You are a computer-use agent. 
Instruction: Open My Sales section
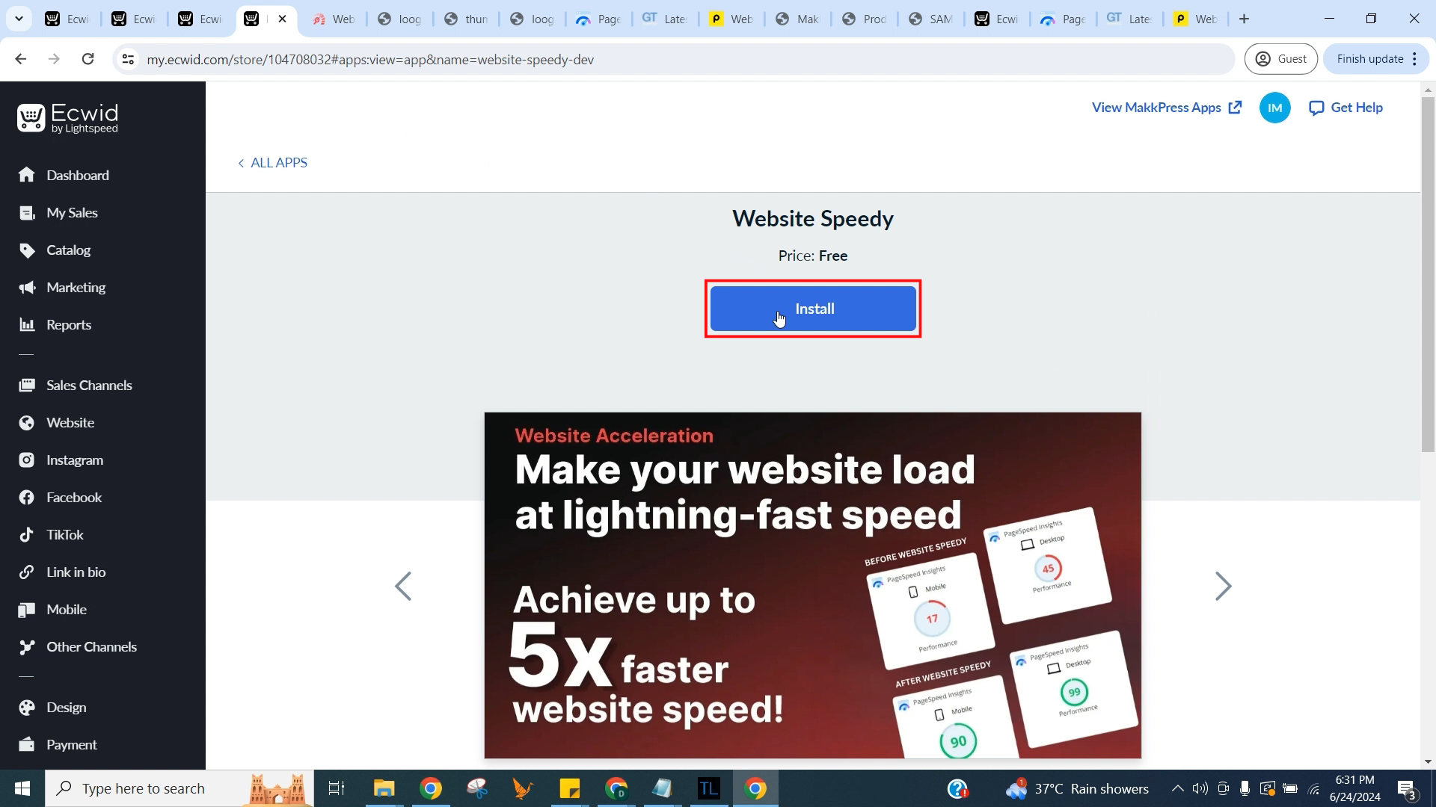coord(72,213)
